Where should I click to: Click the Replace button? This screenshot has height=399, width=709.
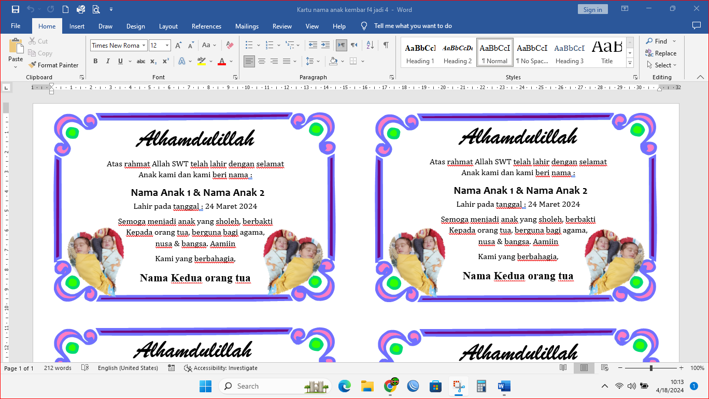661,53
